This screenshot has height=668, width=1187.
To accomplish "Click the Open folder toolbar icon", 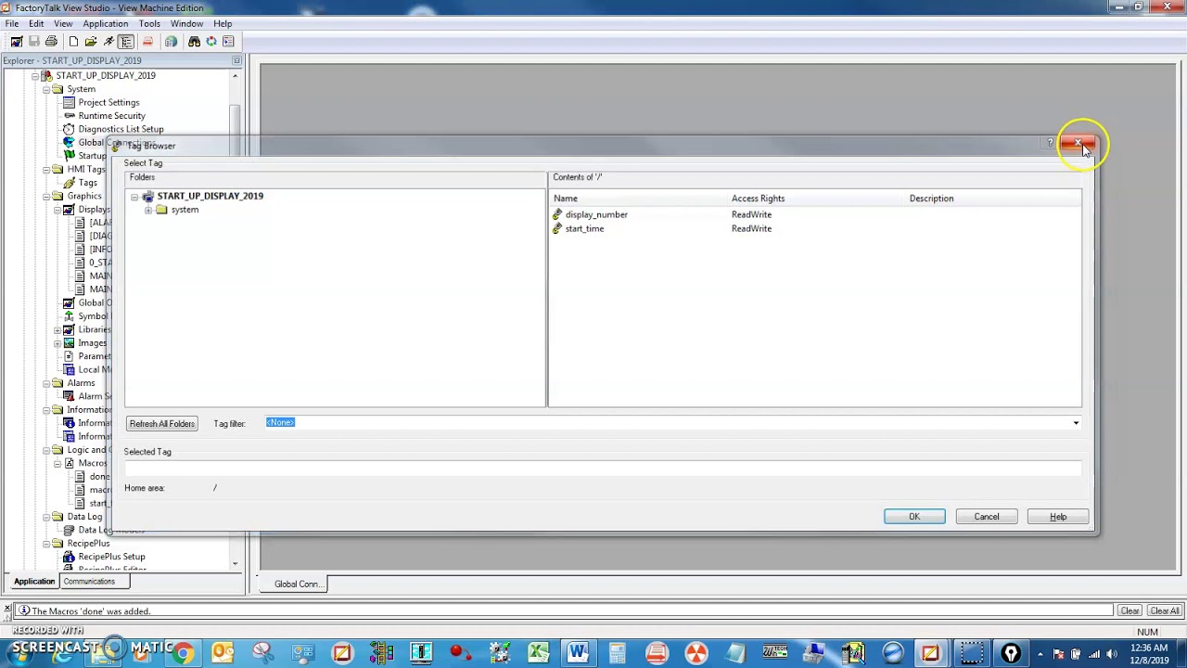I will coord(91,41).
